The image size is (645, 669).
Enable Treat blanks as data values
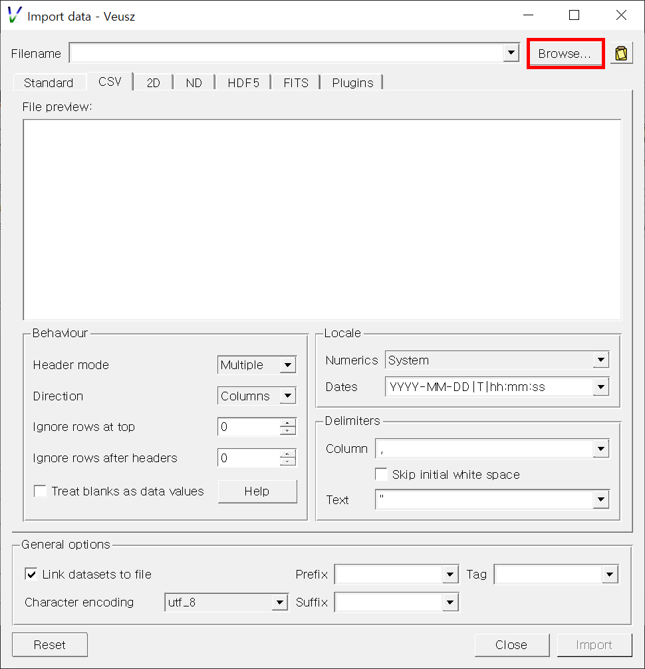click(x=40, y=491)
